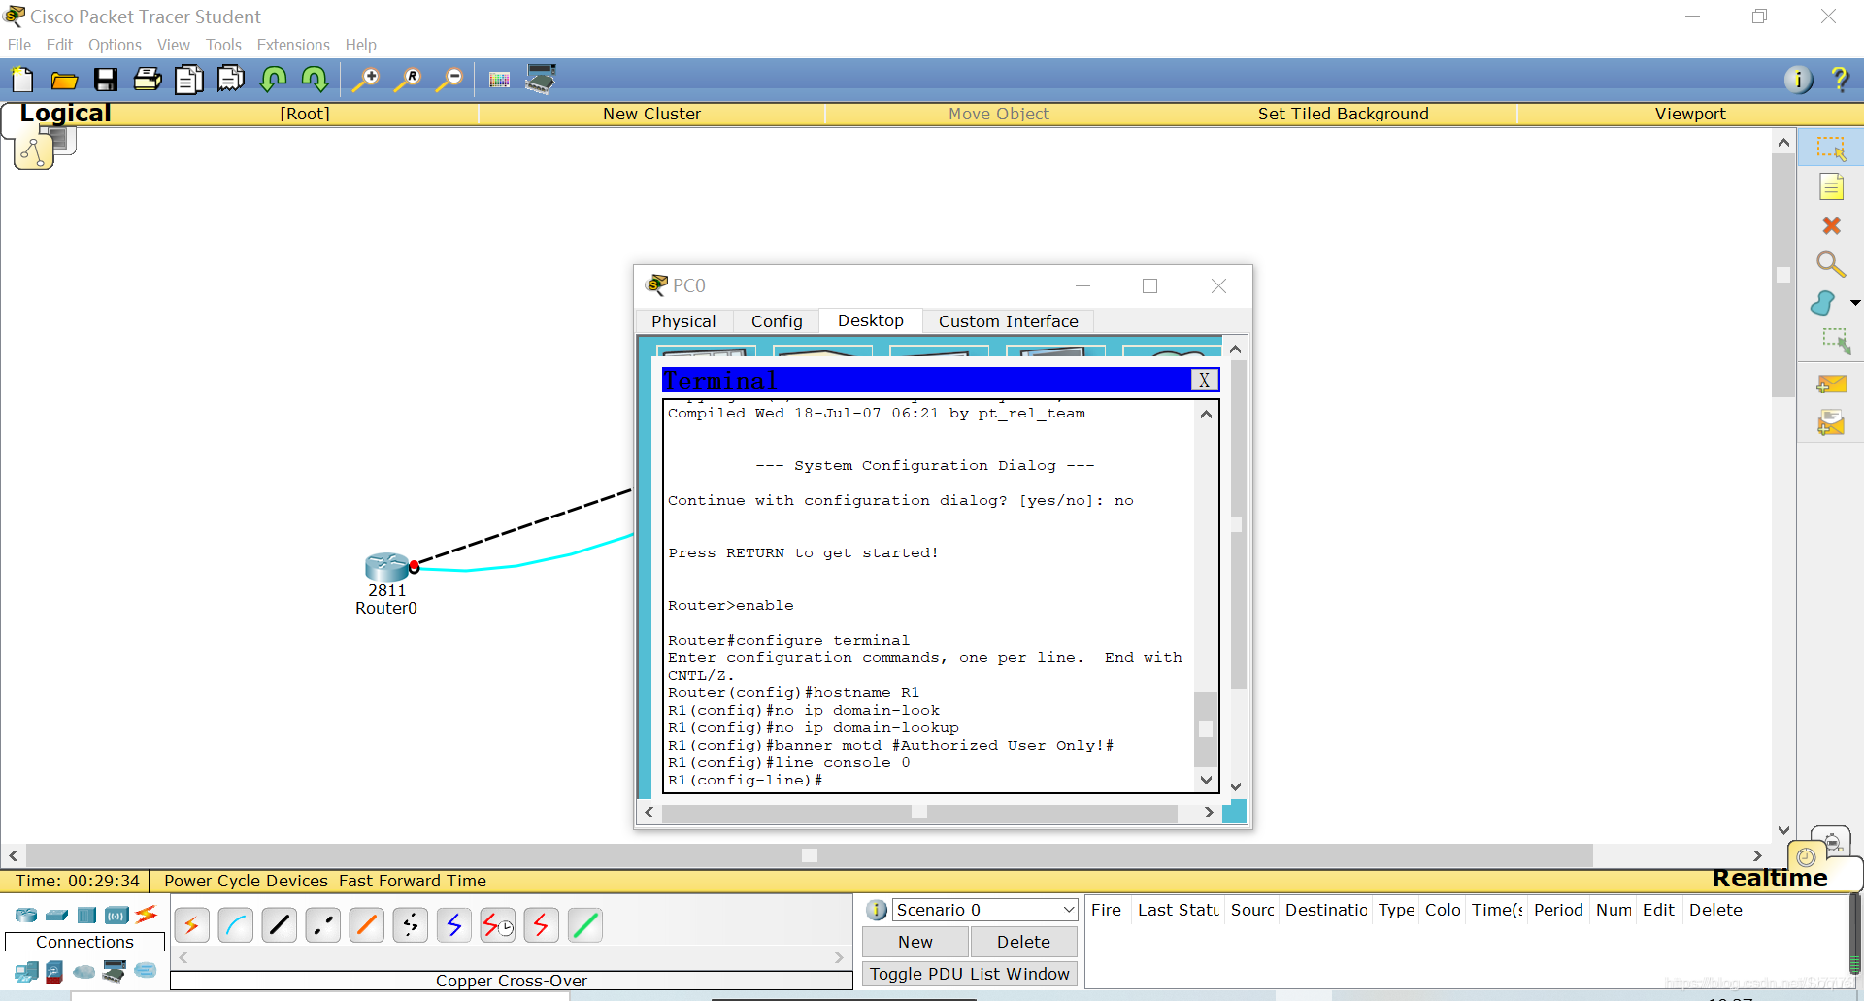Choose the Place Note tool
The height and width of the screenshot is (1001, 1864).
coord(1831,187)
